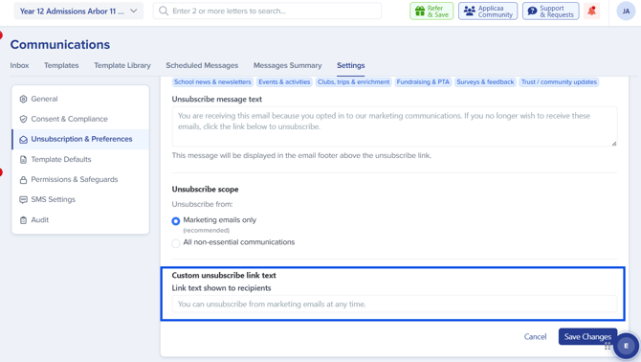Click the Unsubscribe message text area
Viewport: 641px width, 362px height.
(394, 126)
